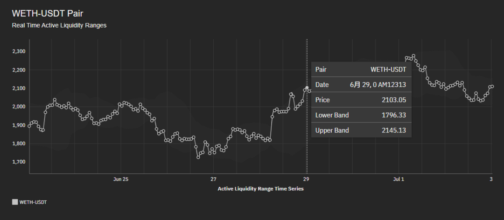Select the highlighted data point at price 2103.05

(307, 87)
